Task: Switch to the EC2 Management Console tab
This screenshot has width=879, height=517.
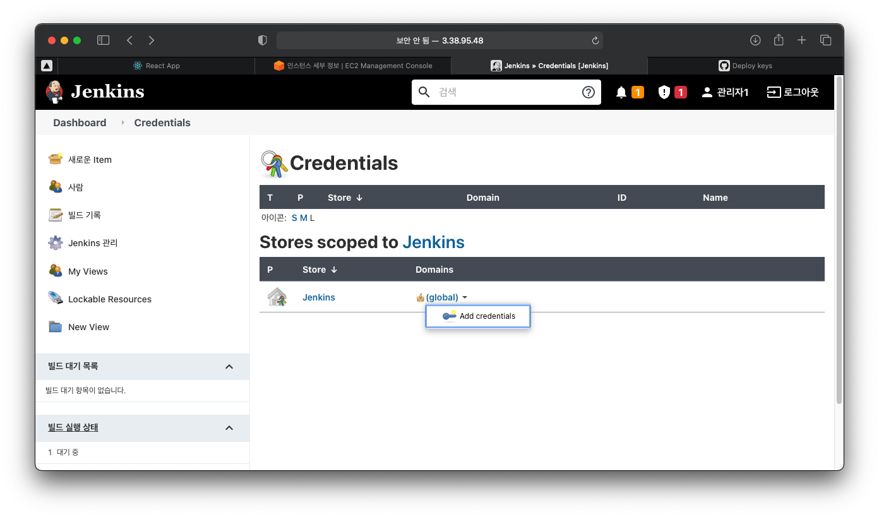Action: pos(352,66)
